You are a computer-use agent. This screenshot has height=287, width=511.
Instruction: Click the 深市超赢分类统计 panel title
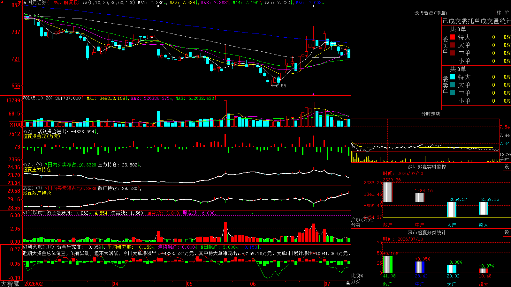[427, 232]
